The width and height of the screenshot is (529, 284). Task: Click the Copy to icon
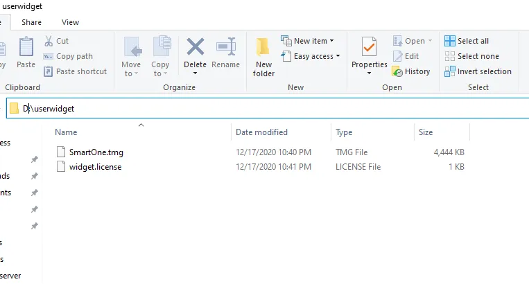pos(162,46)
